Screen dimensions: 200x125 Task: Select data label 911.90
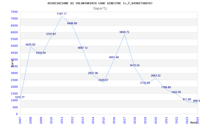[187, 99]
